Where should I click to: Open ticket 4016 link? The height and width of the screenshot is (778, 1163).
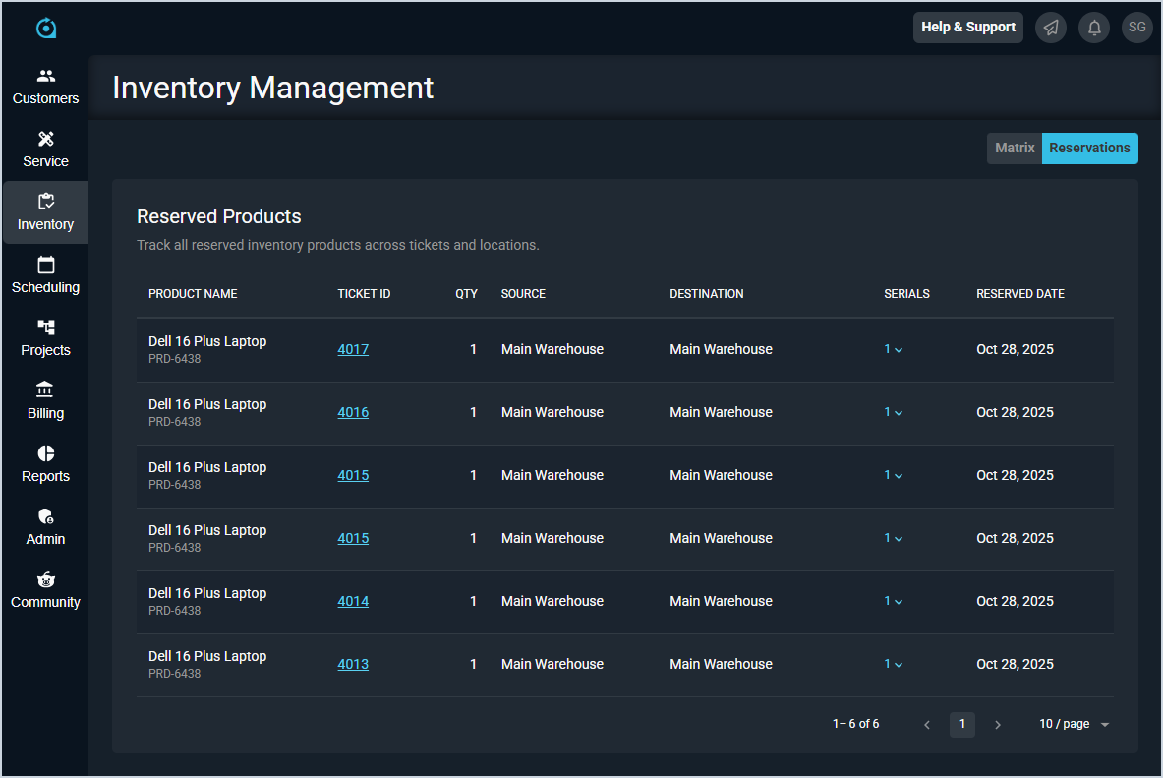[353, 412]
